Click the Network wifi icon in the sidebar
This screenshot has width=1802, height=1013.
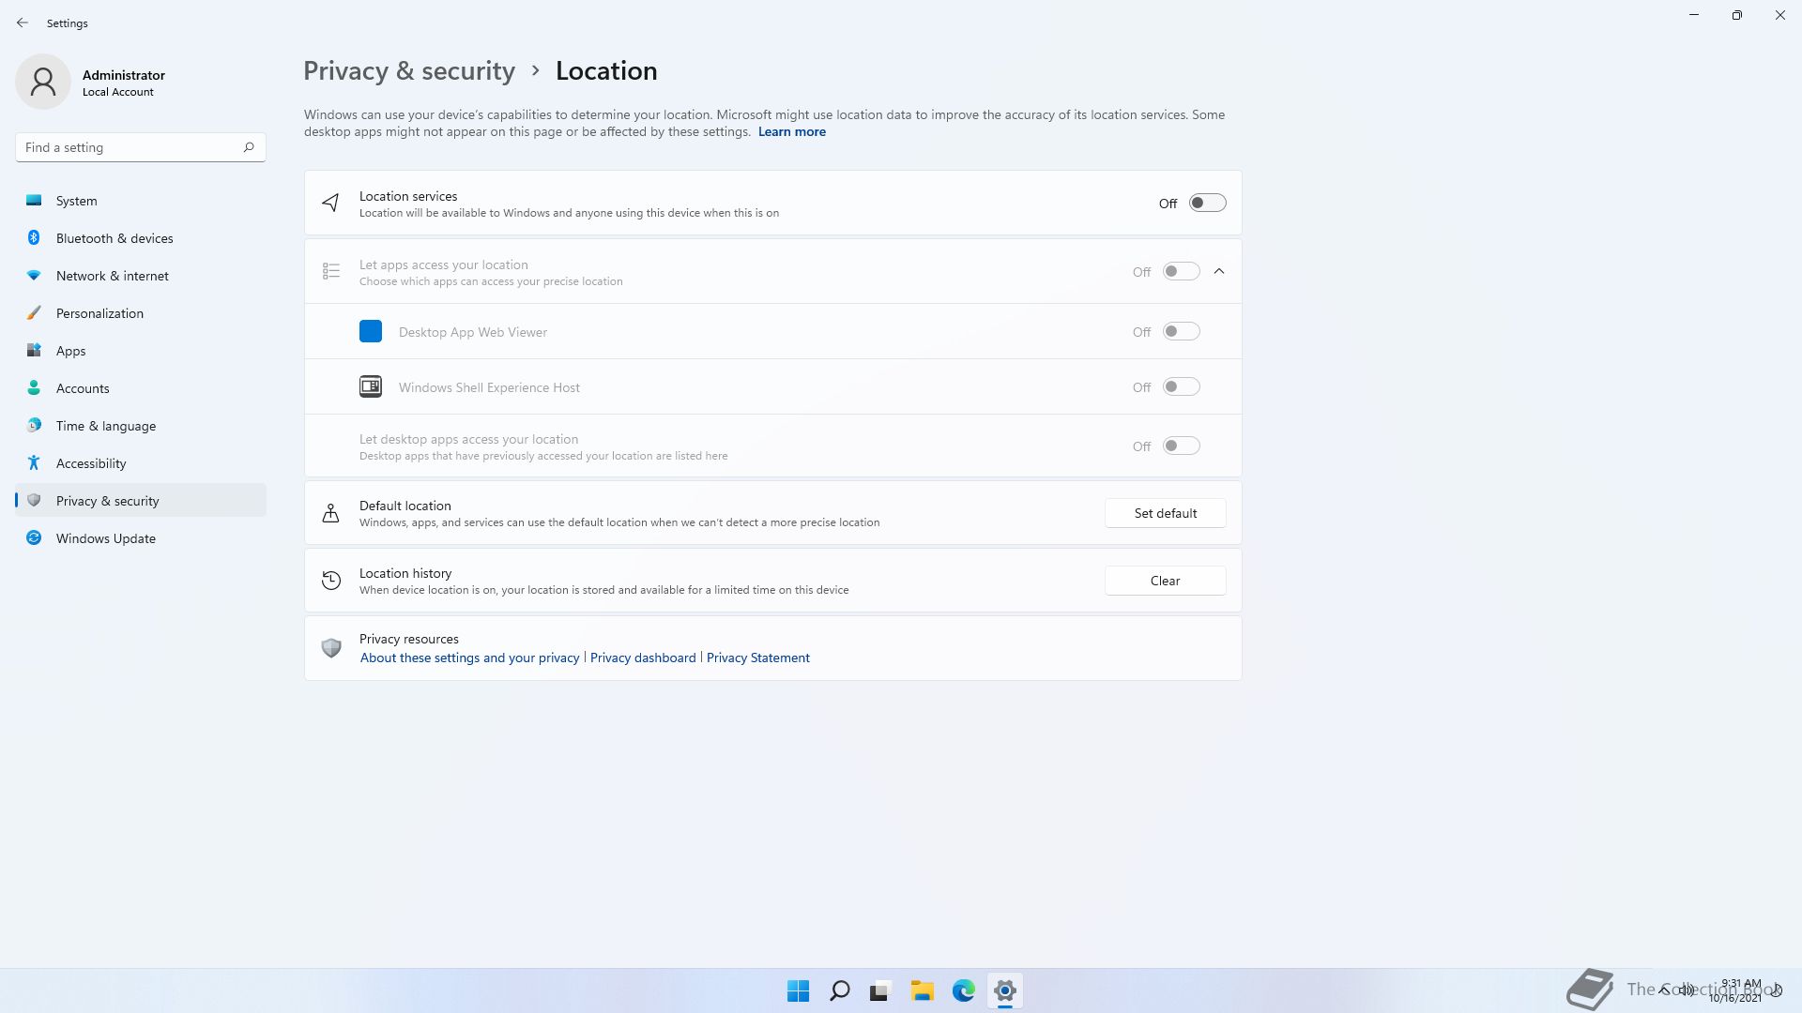tap(34, 275)
